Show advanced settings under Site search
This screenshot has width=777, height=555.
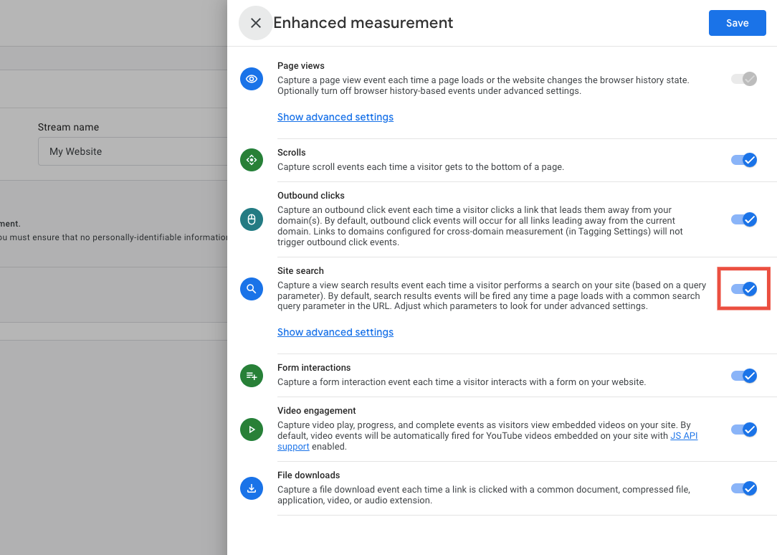[335, 332]
